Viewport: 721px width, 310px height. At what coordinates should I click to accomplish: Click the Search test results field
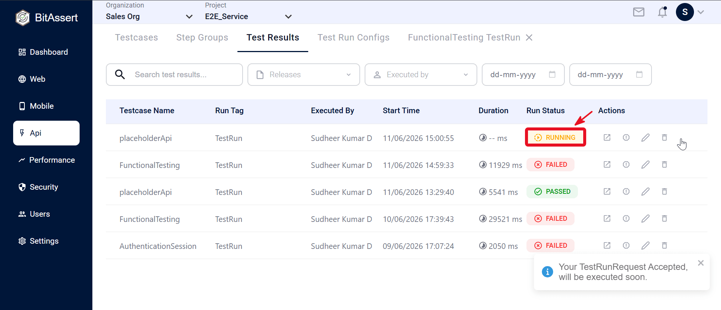tap(174, 75)
